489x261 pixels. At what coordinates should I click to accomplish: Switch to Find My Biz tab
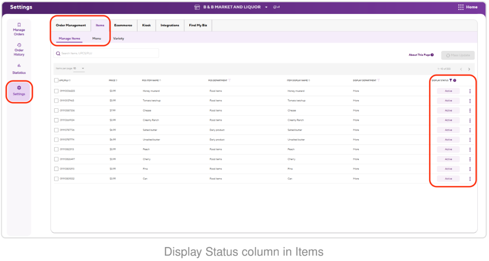pyautogui.click(x=198, y=25)
